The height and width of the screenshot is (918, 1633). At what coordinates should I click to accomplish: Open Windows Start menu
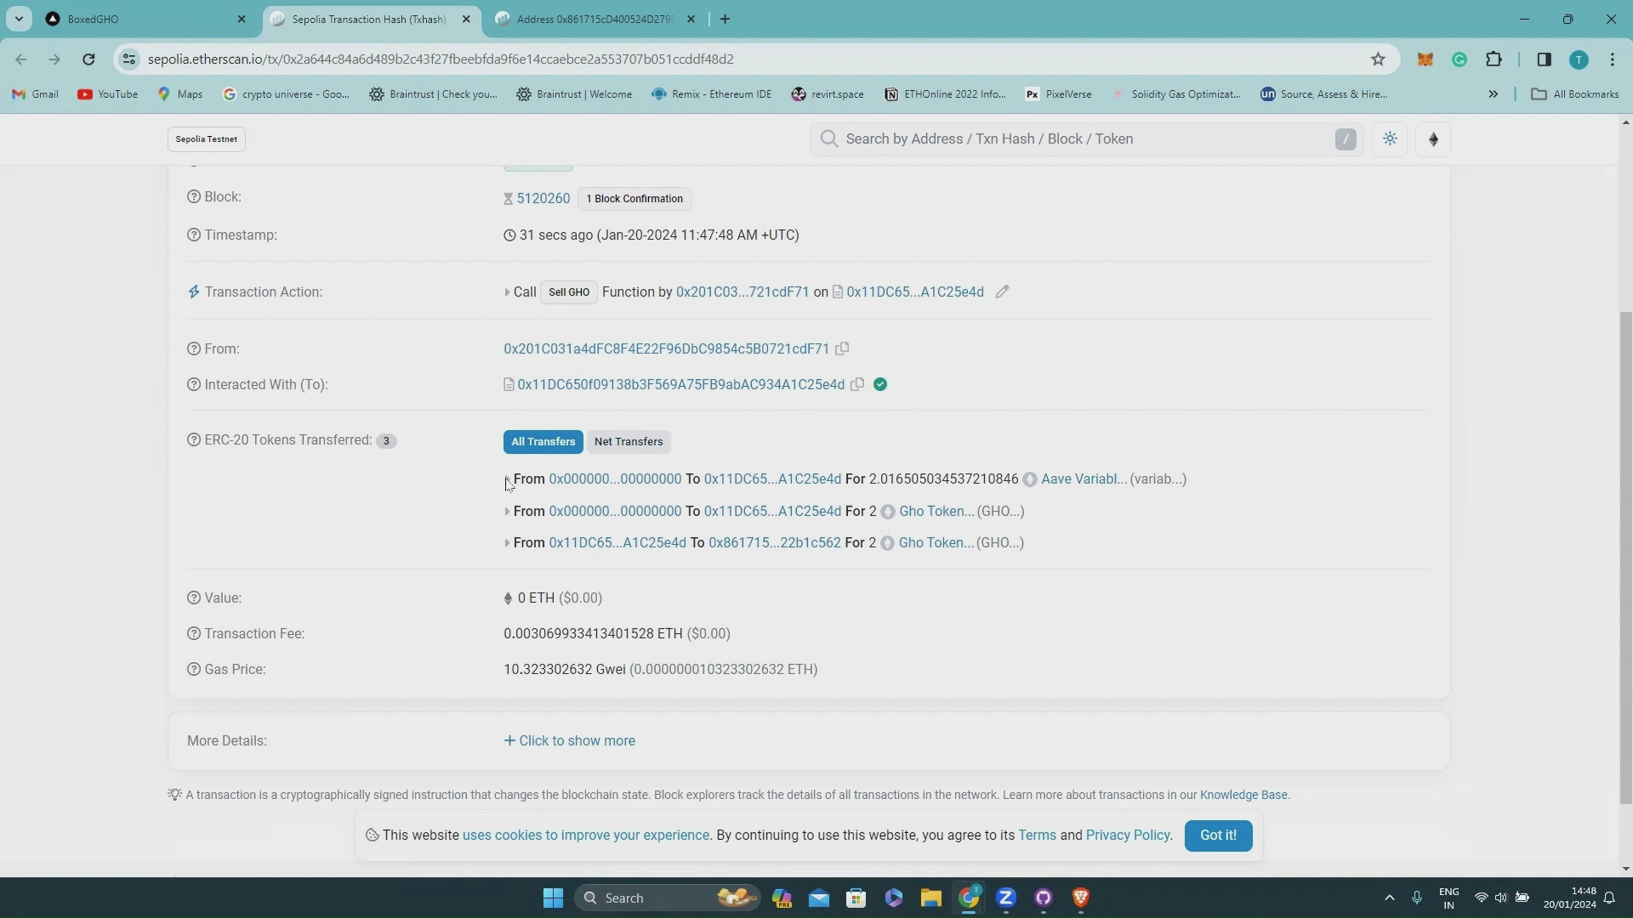pyautogui.click(x=553, y=898)
